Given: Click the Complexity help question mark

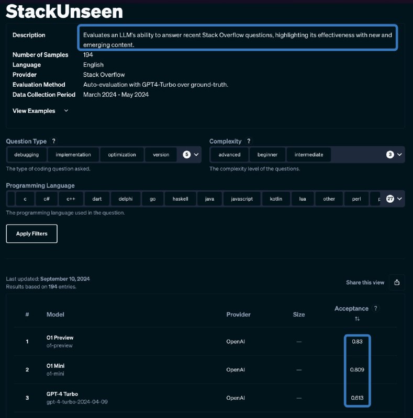Looking at the screenshot, I should (x=249, y=141).
